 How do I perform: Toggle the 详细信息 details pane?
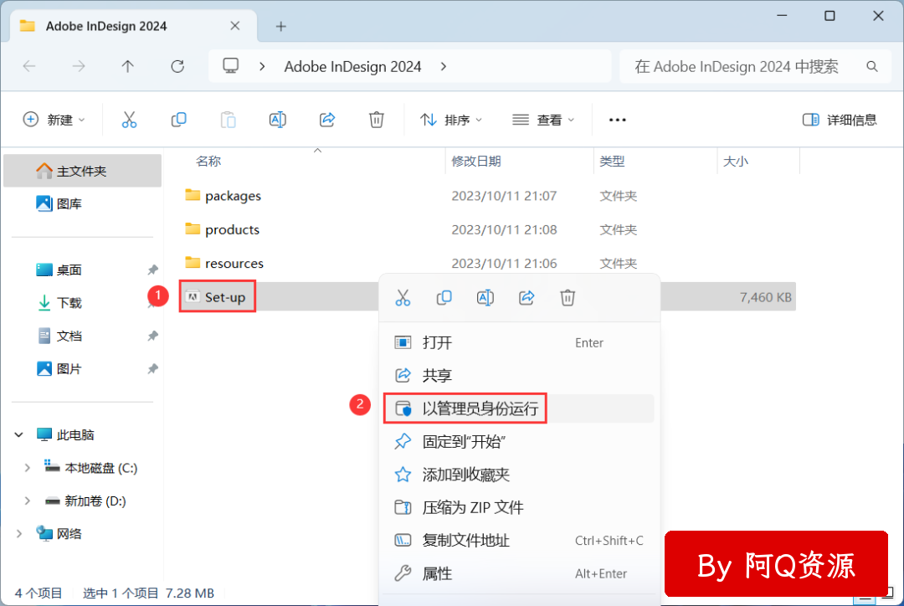pos(840,120)
